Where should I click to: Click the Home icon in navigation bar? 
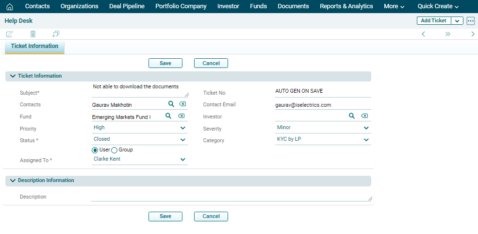(10, 6)
